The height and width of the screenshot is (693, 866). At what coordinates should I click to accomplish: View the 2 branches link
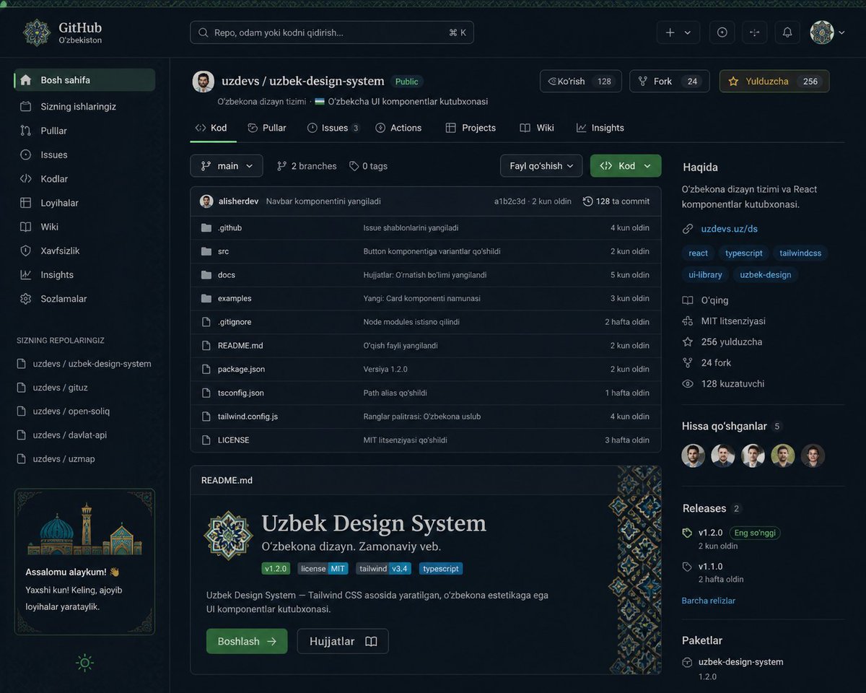307,166
